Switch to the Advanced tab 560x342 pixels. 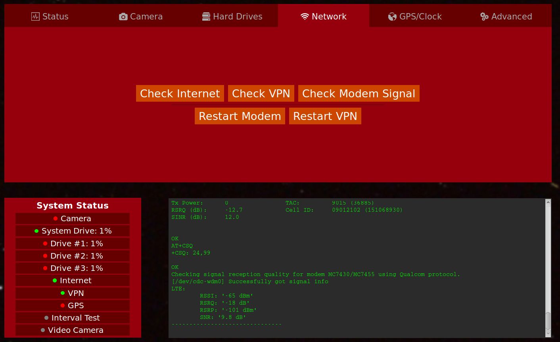(506, 17)
